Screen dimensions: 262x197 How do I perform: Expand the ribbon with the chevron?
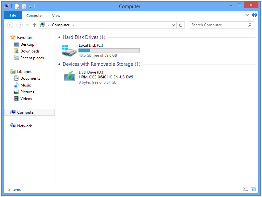pyautogui.click(x=247, y=15)
